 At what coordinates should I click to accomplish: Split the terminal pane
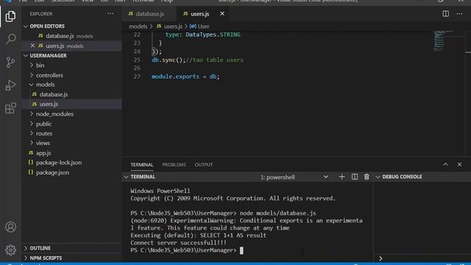coord(355,177)
